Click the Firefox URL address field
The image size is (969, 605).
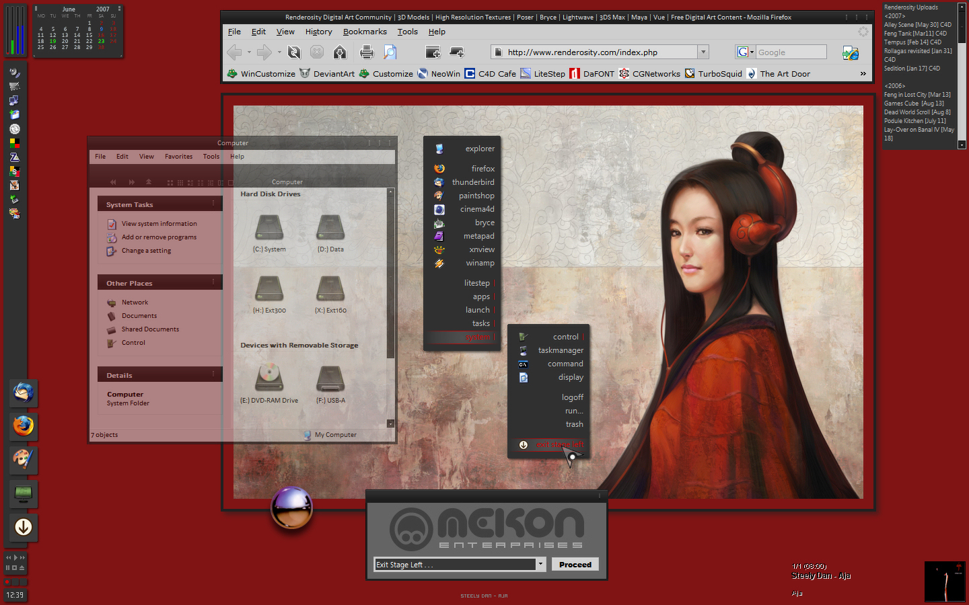coord(595,52)
